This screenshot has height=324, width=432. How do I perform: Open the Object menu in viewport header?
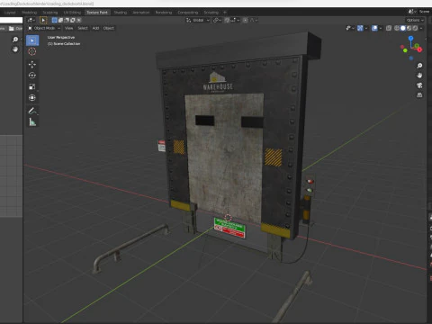(x=109, y=28)
